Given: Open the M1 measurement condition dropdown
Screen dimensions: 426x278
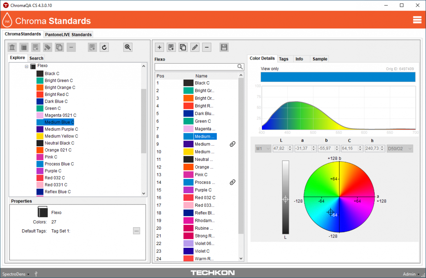Looking at the screenshot, I should (263, 148).
